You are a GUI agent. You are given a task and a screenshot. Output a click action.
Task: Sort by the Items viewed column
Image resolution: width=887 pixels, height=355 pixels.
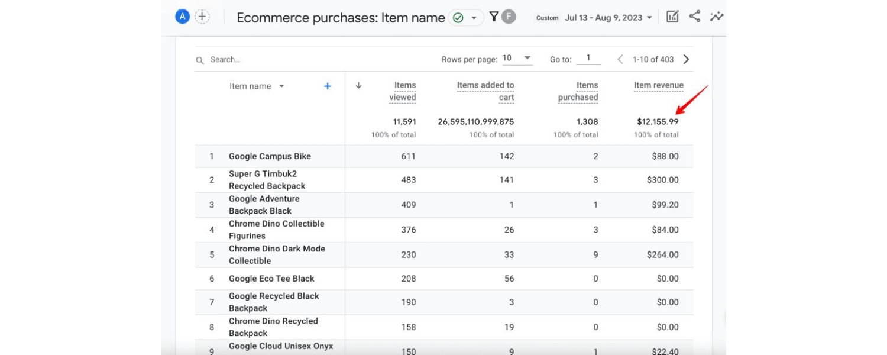403,91
